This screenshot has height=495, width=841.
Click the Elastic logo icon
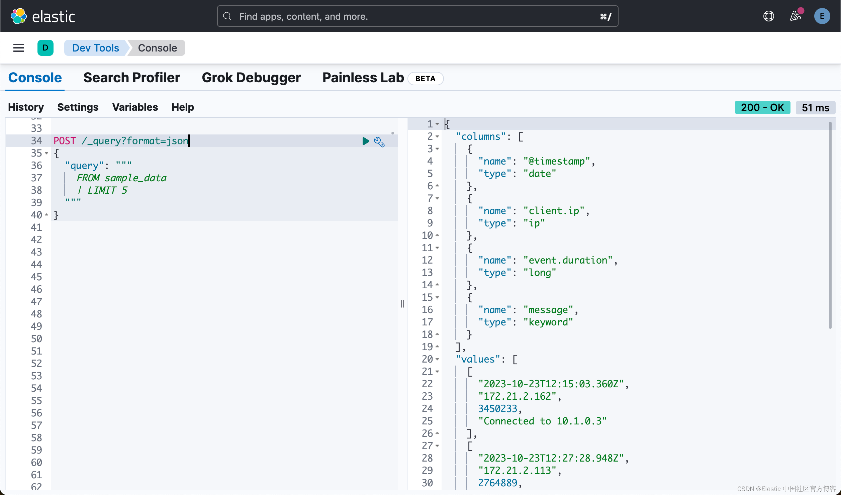[19, 16]
